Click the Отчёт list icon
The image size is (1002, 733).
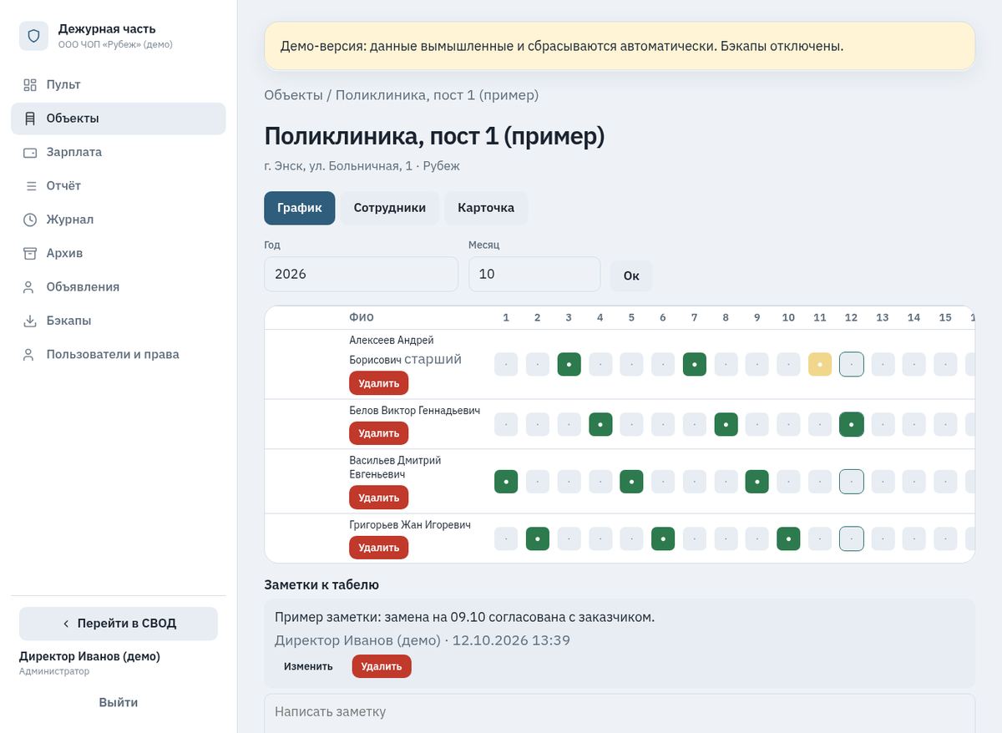[30, 186]
